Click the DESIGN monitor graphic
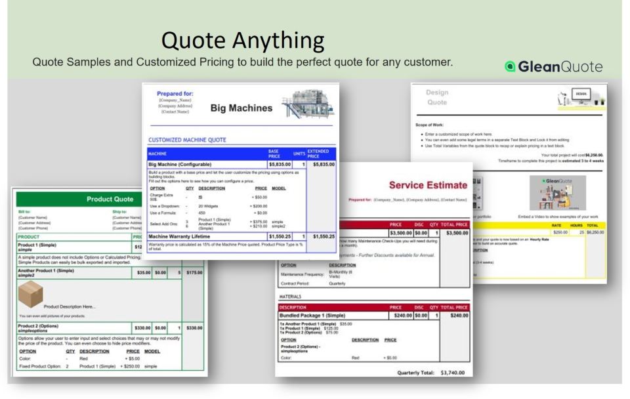 pos(580,94)
